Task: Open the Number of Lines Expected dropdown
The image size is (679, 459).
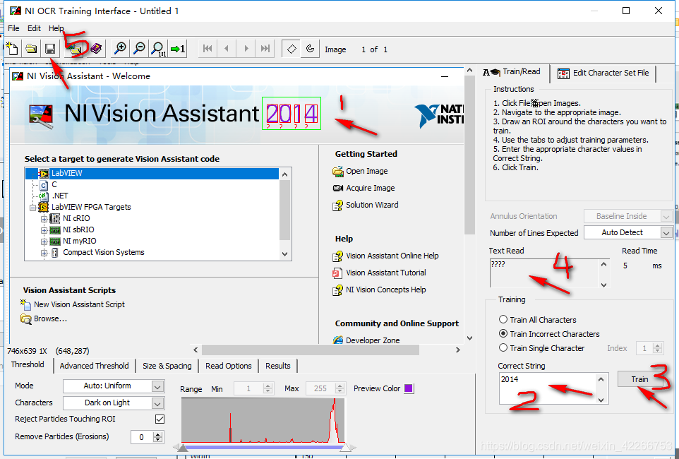Action: point(666,233)
